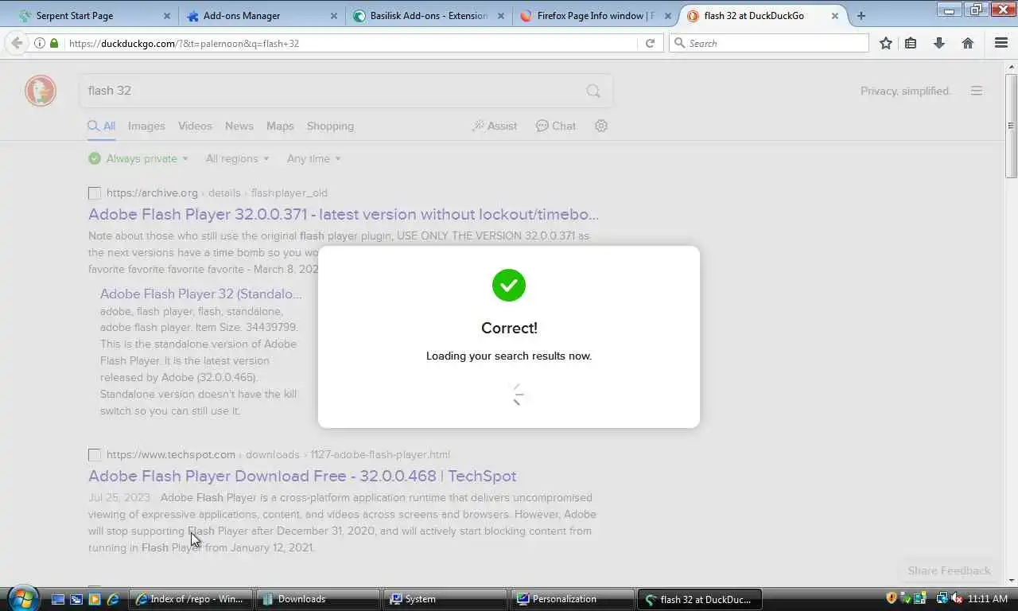Select the Shopping search category
The width and height of the screenshot is (1018, 611).
coord(330,126)
